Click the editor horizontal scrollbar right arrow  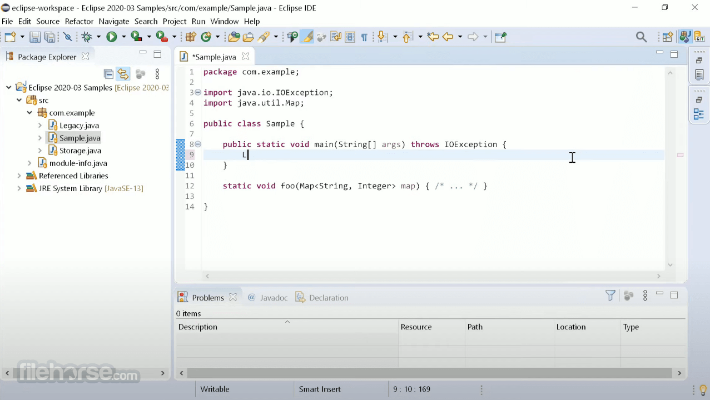659,276
